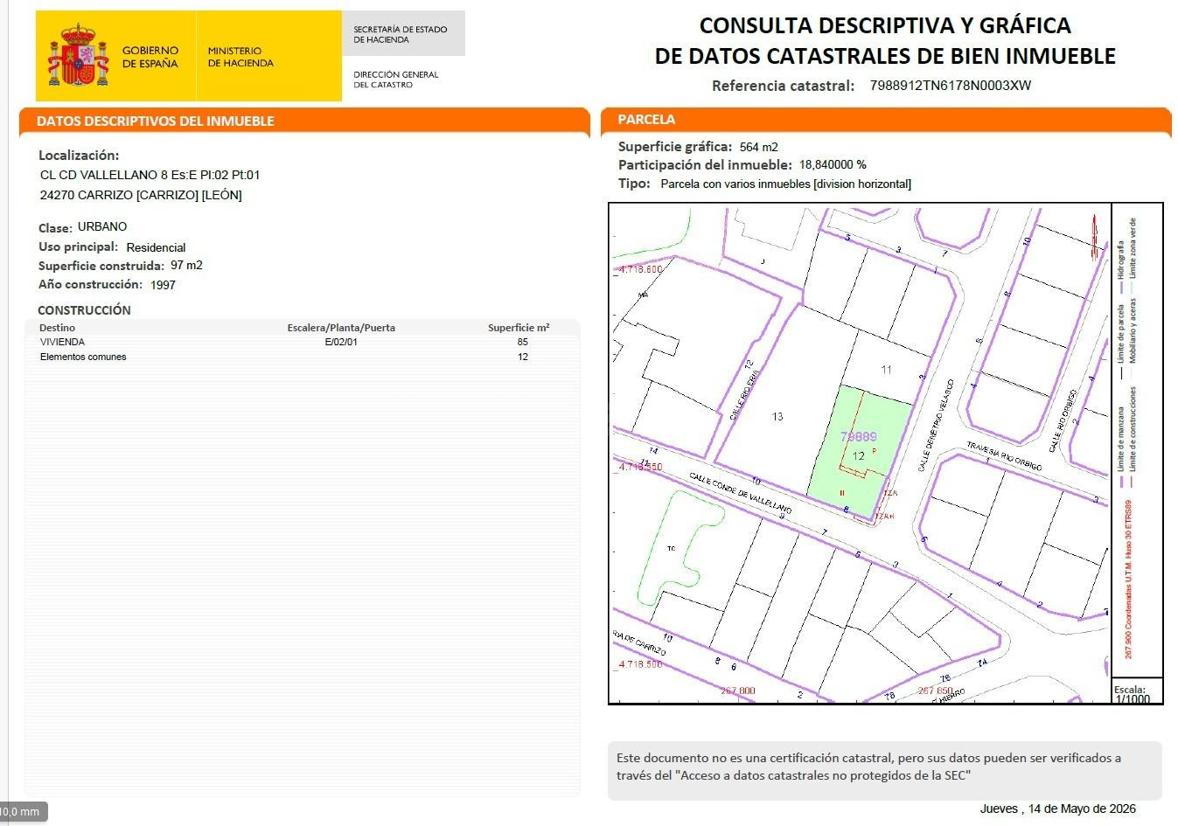Click the 'Localización:' label
This screenshot has height=826, width=1178.
click(x=79, y=156)
